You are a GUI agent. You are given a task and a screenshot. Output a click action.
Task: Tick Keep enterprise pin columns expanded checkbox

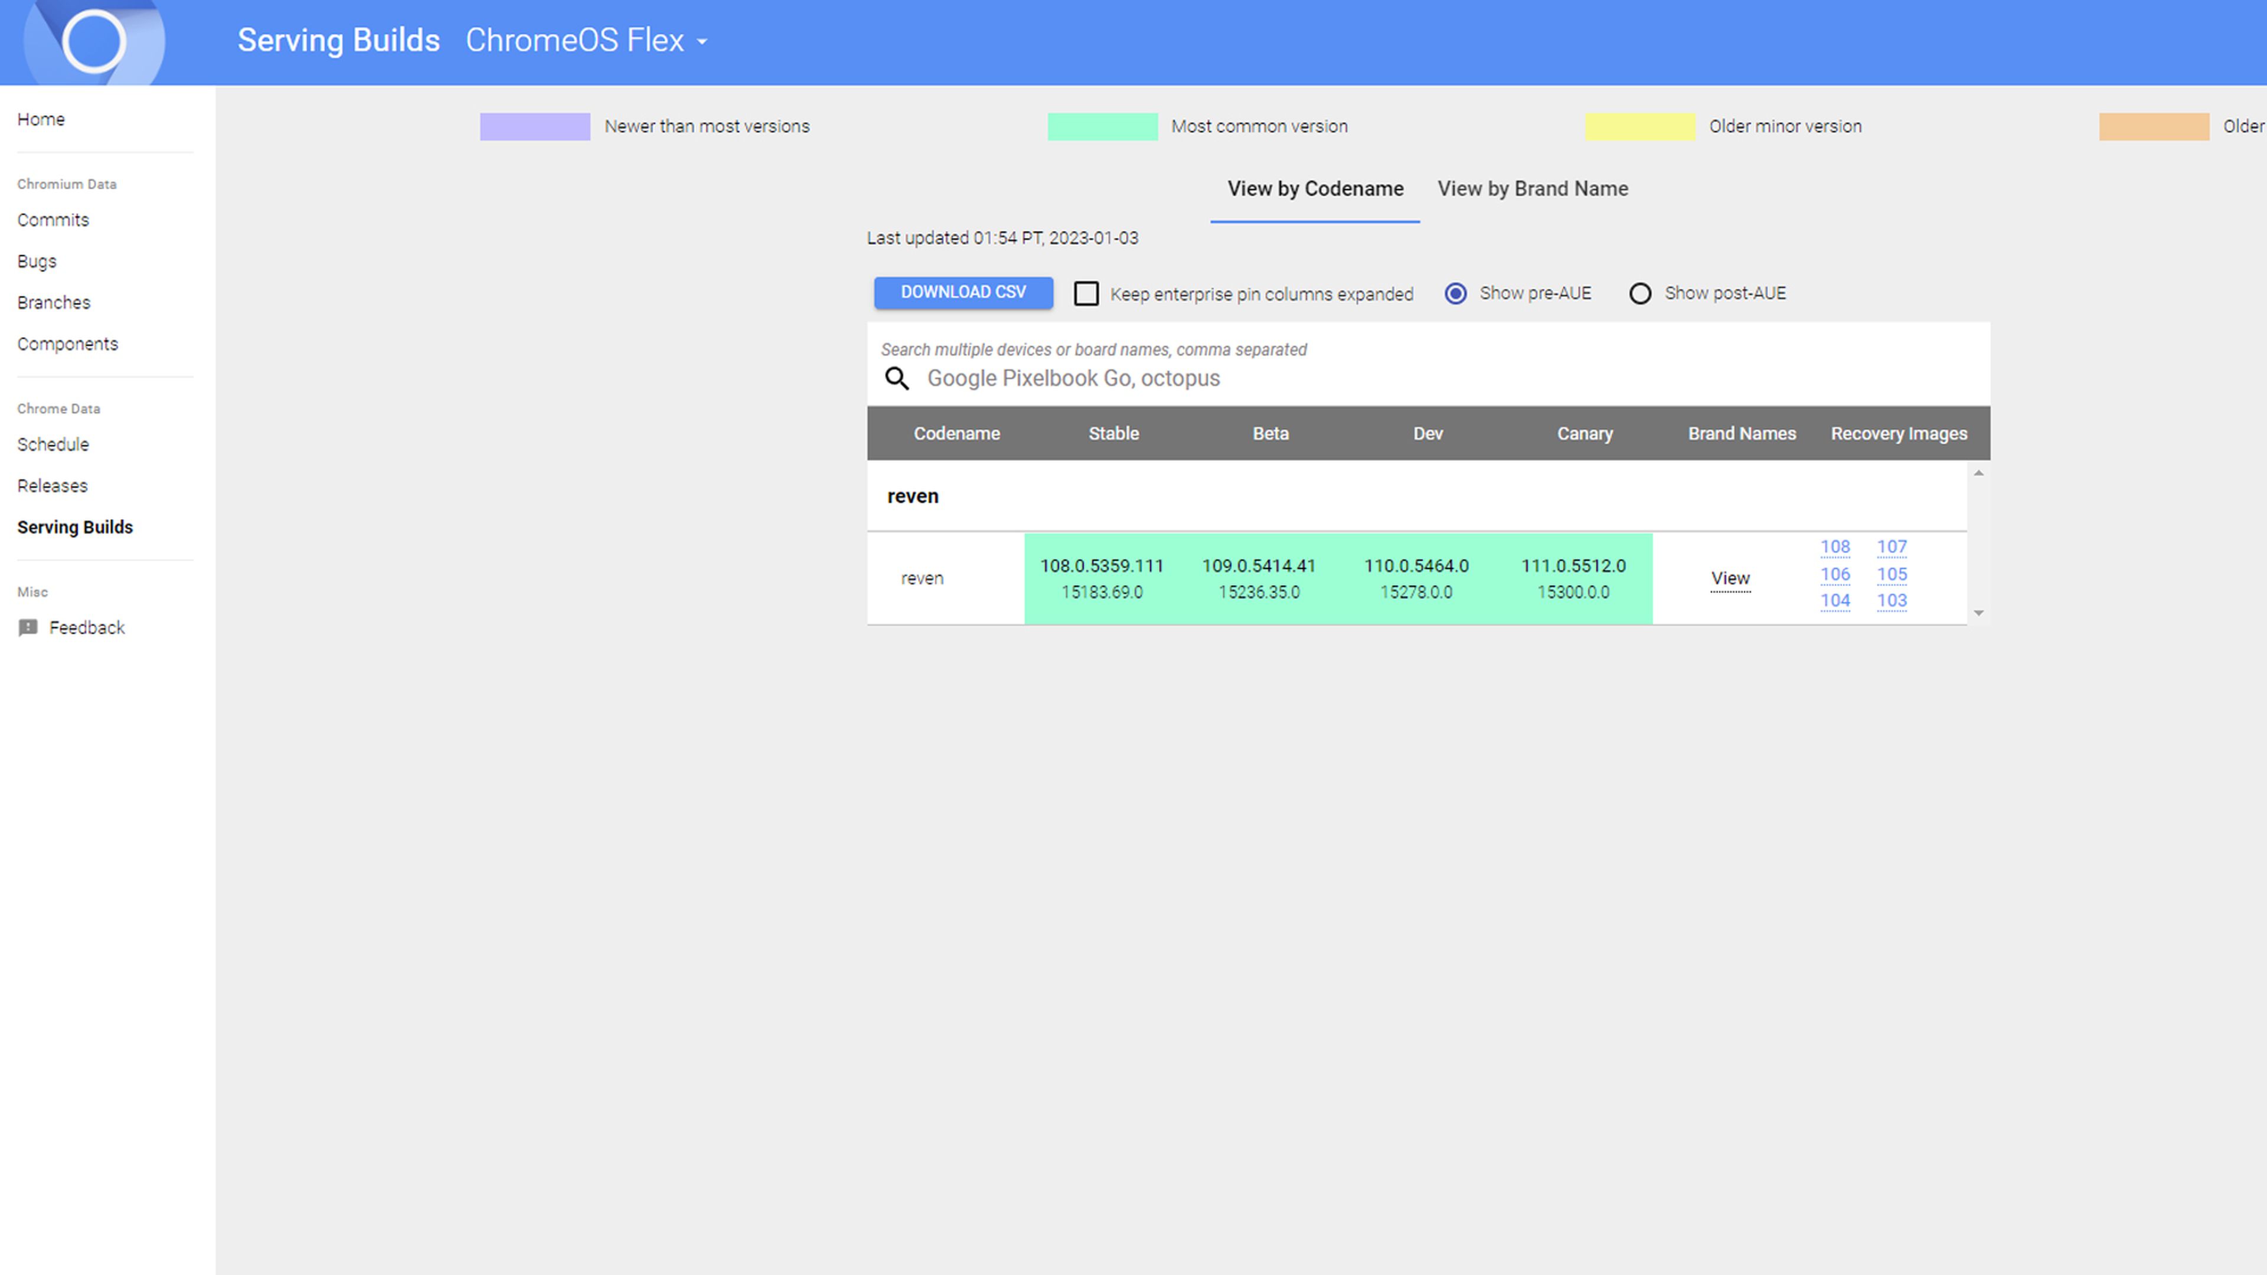(1086, 293)
